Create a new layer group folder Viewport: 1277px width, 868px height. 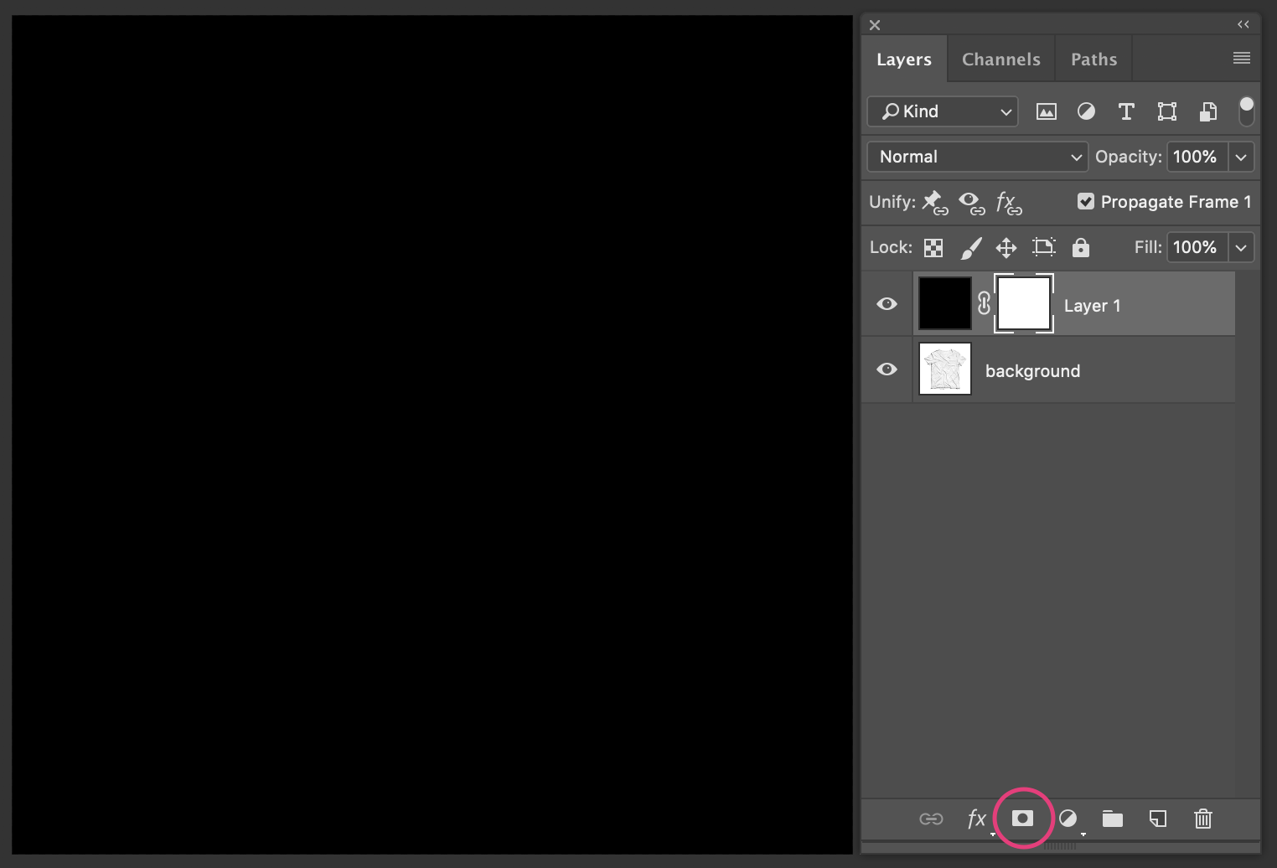click(x=1112, y=819)
